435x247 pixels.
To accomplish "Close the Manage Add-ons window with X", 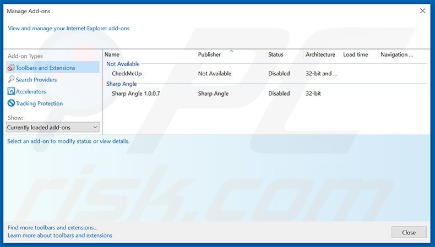I will [x=422, y=11].
